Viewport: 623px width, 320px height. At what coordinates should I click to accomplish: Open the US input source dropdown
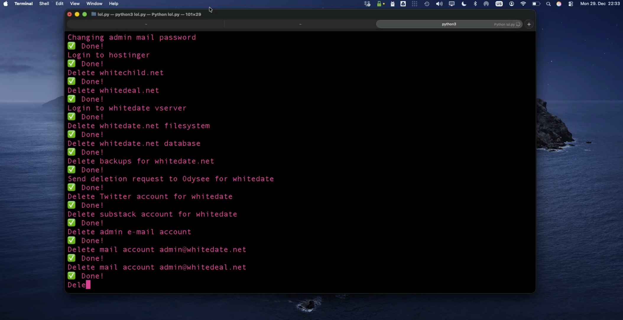point(499,4)
